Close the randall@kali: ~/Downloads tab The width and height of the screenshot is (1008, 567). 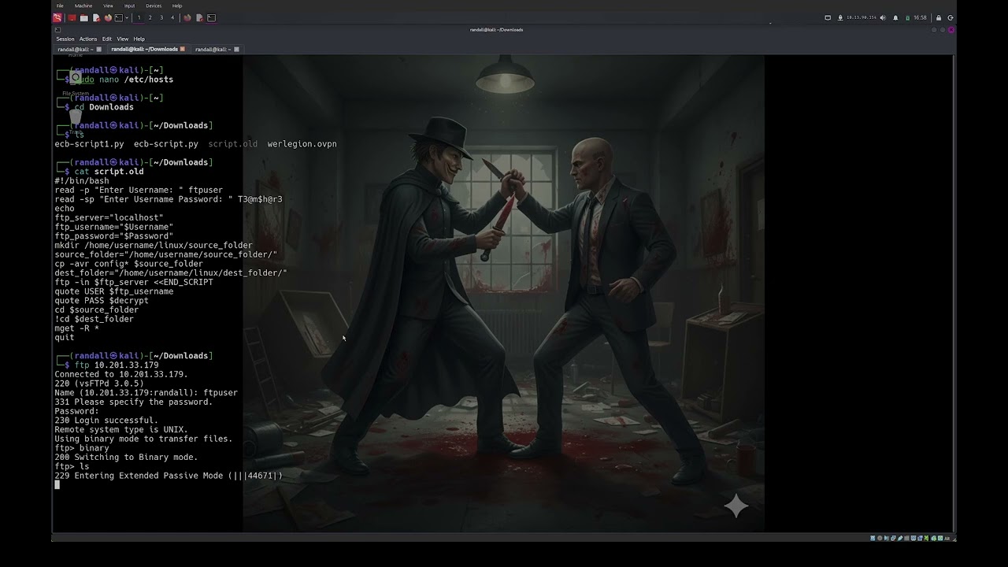[183, 49]
